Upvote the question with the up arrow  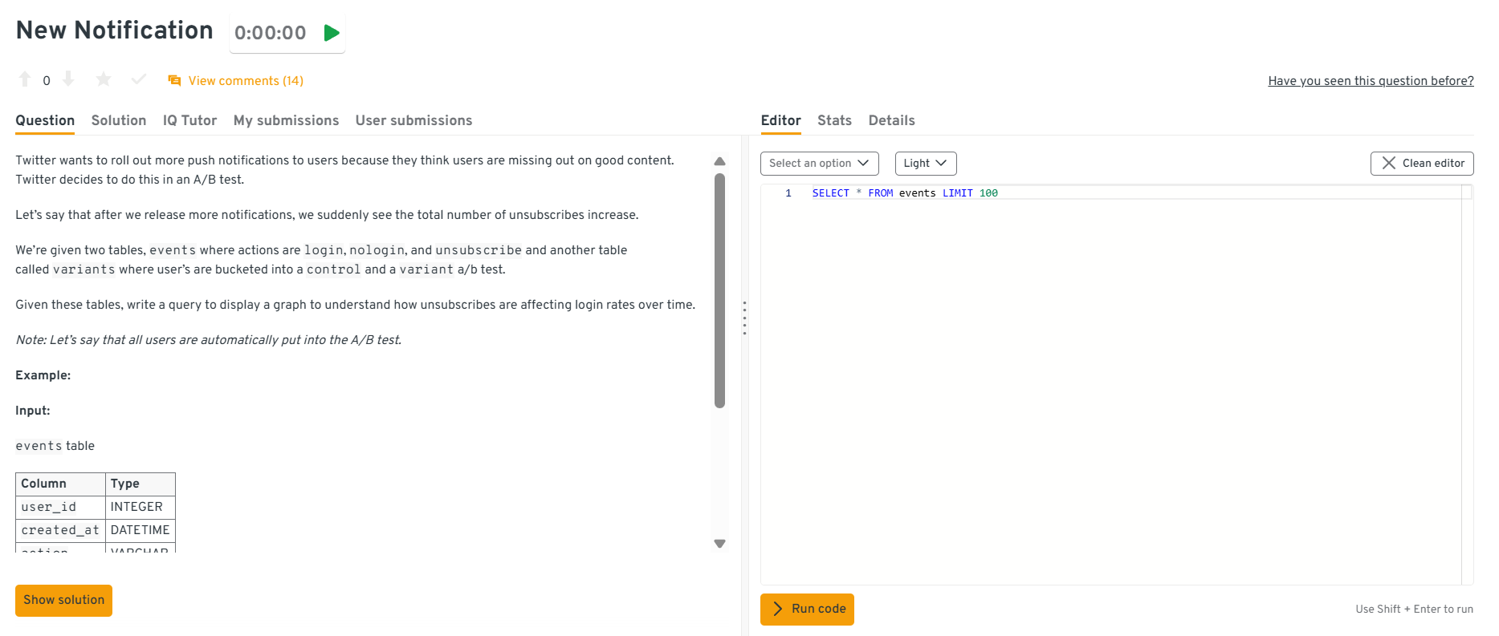coord(25,79)
